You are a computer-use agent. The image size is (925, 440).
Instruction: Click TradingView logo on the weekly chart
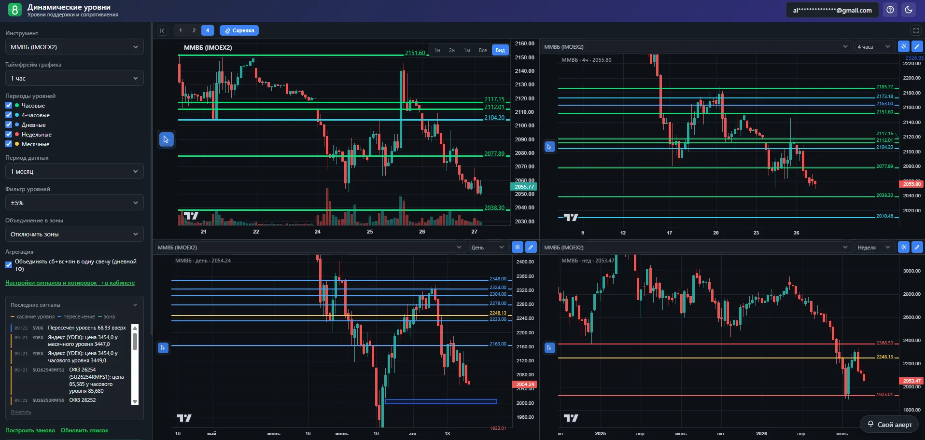pos(571,418)
